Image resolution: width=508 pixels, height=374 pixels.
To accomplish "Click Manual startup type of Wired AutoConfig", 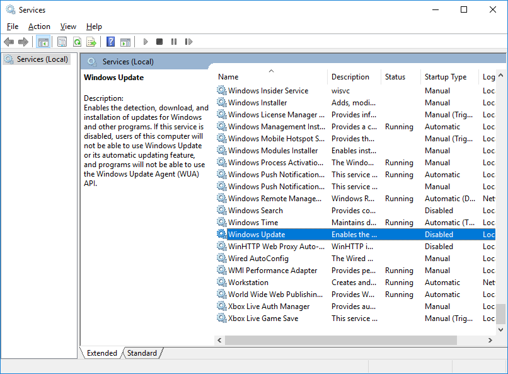I will (437, 259).
